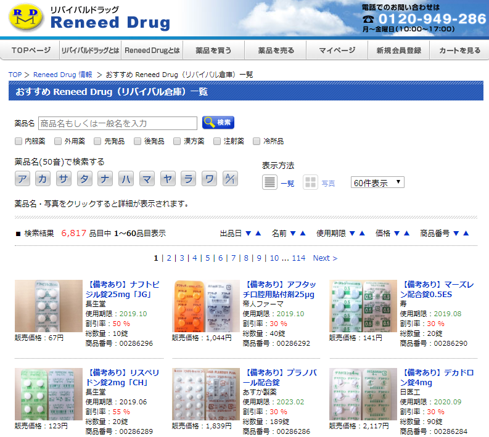Filter by kana ラ button
Screen dimensions: 489x437
click(x=188, y=179)
